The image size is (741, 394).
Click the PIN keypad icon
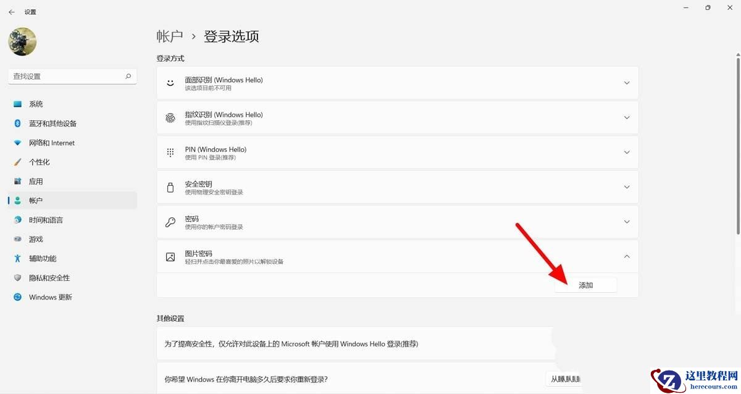click(x=170, y=152)
